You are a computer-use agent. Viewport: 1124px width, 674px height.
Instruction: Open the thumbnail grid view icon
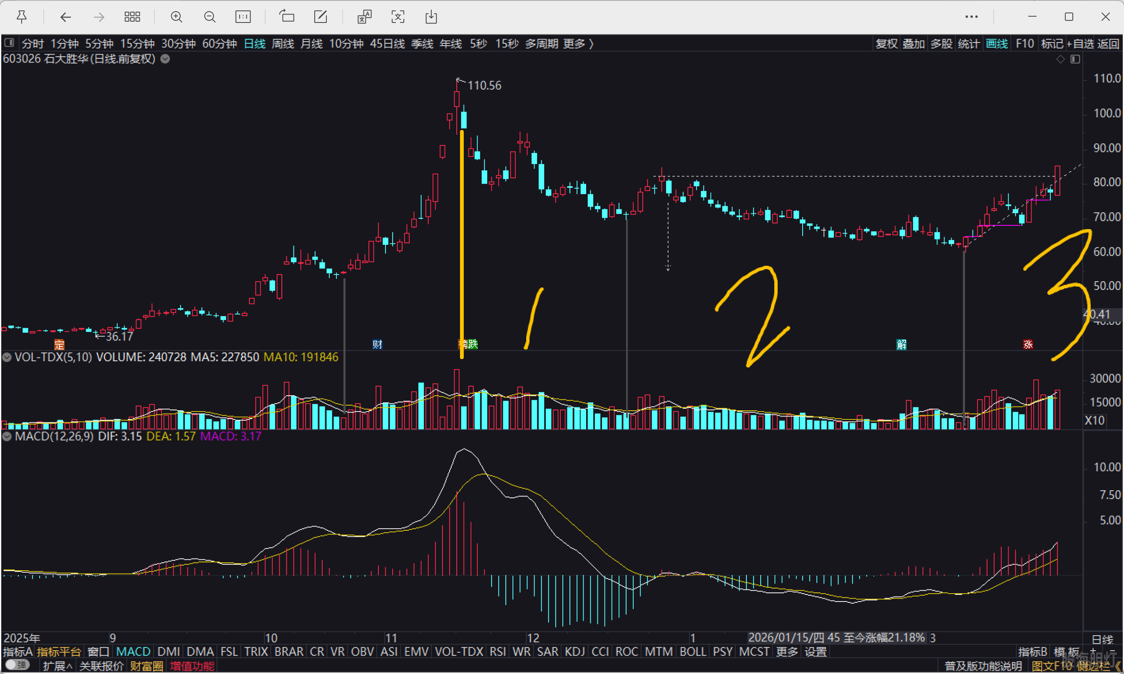pos(132,17)
